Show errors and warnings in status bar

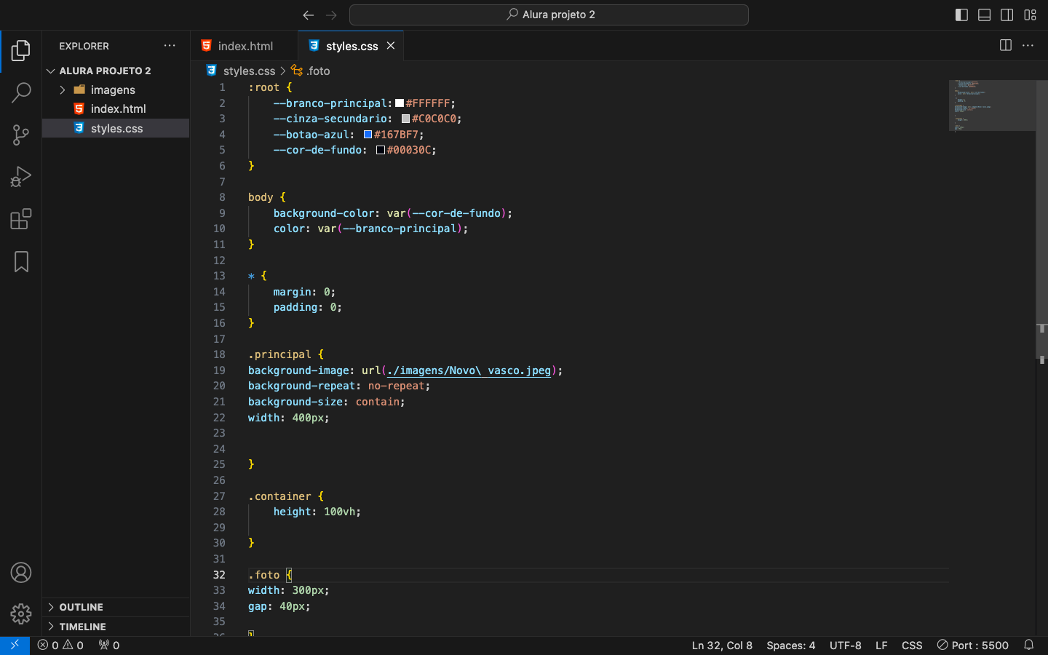60,646
